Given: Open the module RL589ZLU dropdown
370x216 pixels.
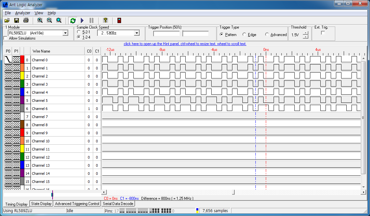Looking at the screenshot, I should click(x=65, y=33).
